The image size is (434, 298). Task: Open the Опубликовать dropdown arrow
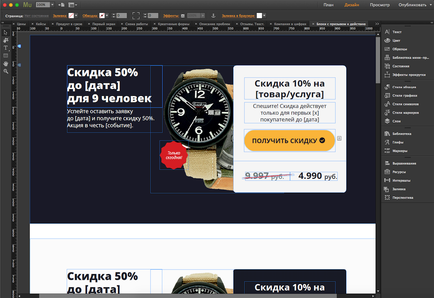[431, 5]
